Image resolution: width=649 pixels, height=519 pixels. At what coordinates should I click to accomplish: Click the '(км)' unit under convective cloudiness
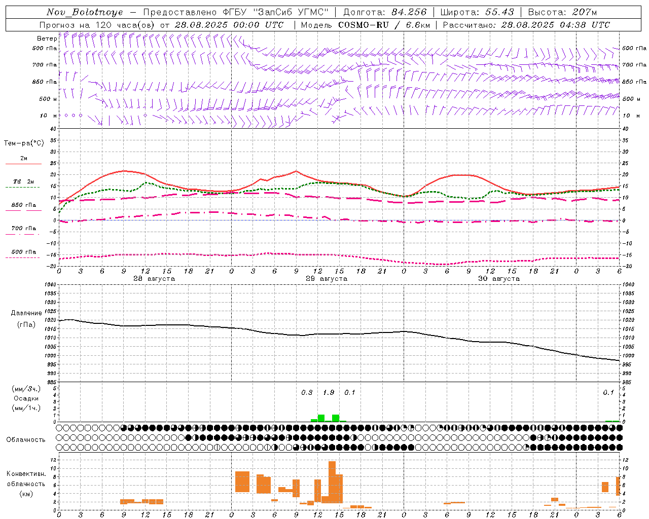26,494
